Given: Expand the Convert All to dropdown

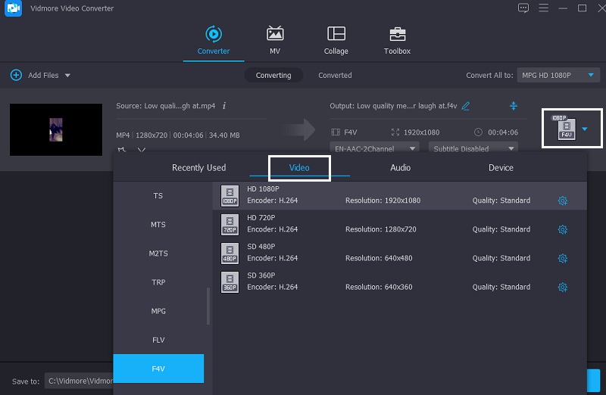Looking at the screenshot, I should pyautogui.click(x=558, y=75).
